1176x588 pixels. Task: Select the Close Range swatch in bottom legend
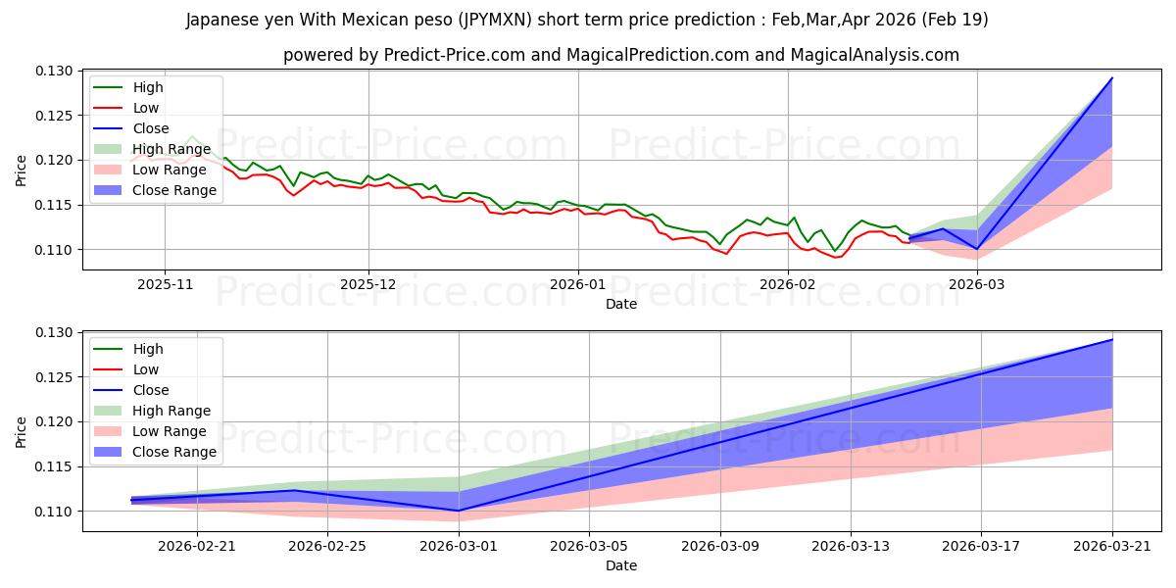(109, 452)
